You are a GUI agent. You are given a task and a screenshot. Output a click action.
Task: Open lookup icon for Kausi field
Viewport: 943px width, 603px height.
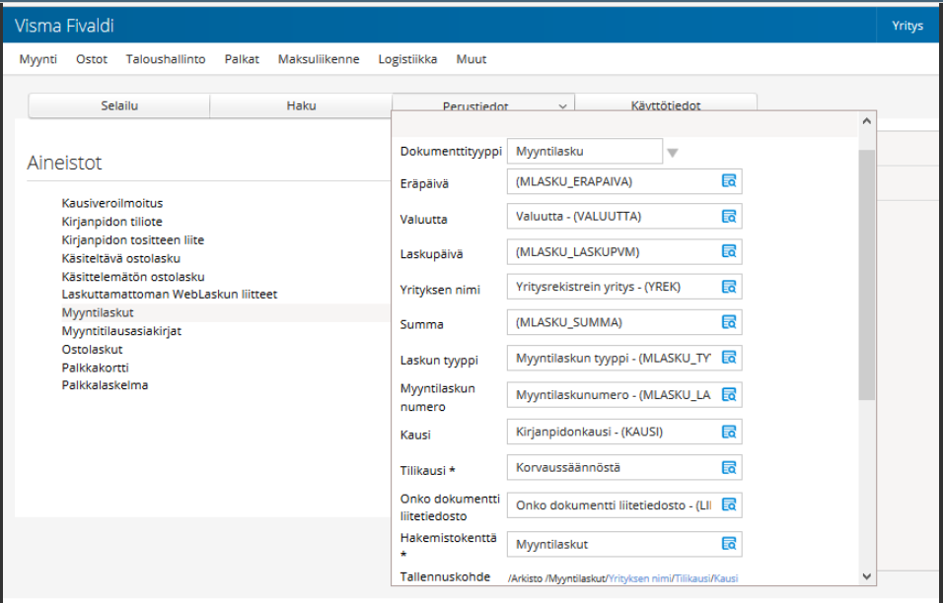[x=728, y=432]
